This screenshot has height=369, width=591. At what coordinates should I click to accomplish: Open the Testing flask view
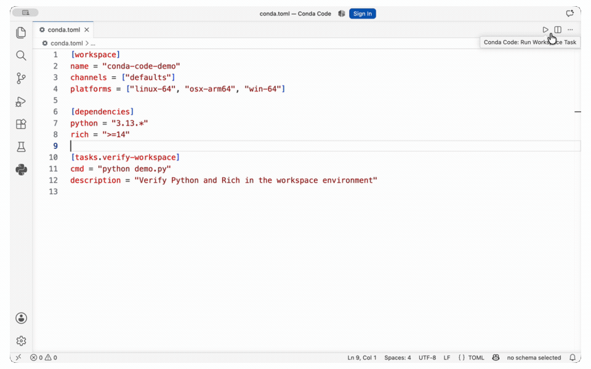21,147
